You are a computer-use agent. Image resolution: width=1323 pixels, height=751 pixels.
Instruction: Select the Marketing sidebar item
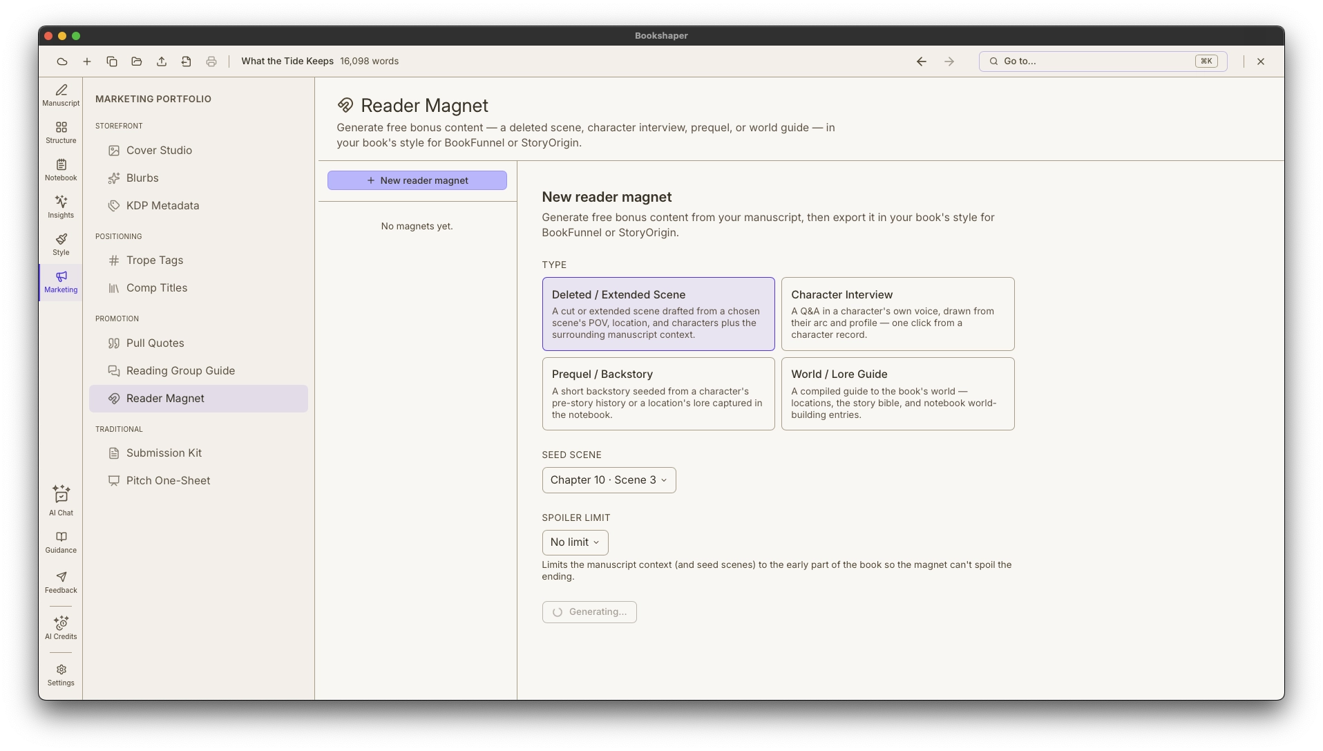(61, 282)
